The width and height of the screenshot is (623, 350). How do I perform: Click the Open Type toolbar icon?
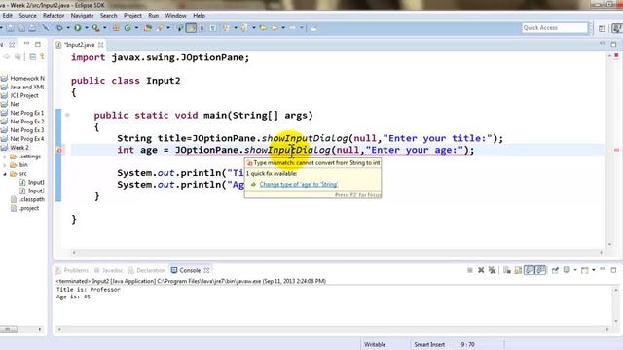coord(148,28)
